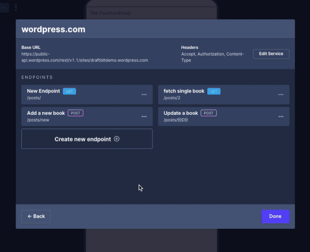Image resolution: width=310 pixels, height=252 pixels.
Task: Click the GET badge on fetch single book
Action: tap(214, 92)
